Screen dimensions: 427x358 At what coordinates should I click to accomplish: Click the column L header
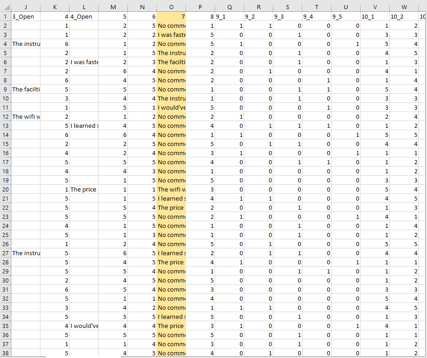84,7
